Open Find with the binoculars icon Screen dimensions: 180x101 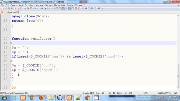pos(42,8)
